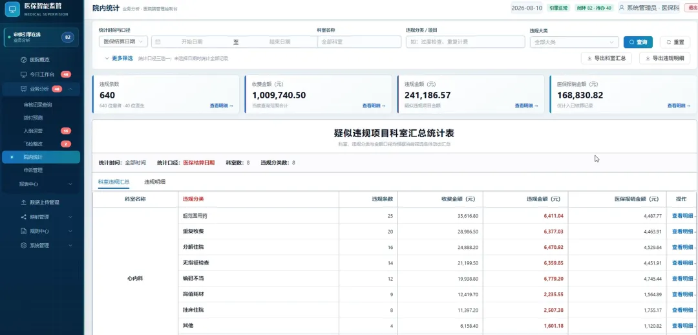Click 查看明细 on the 违规金额 card
Viewport: 698px width, 335px height.
click(526, 106)
